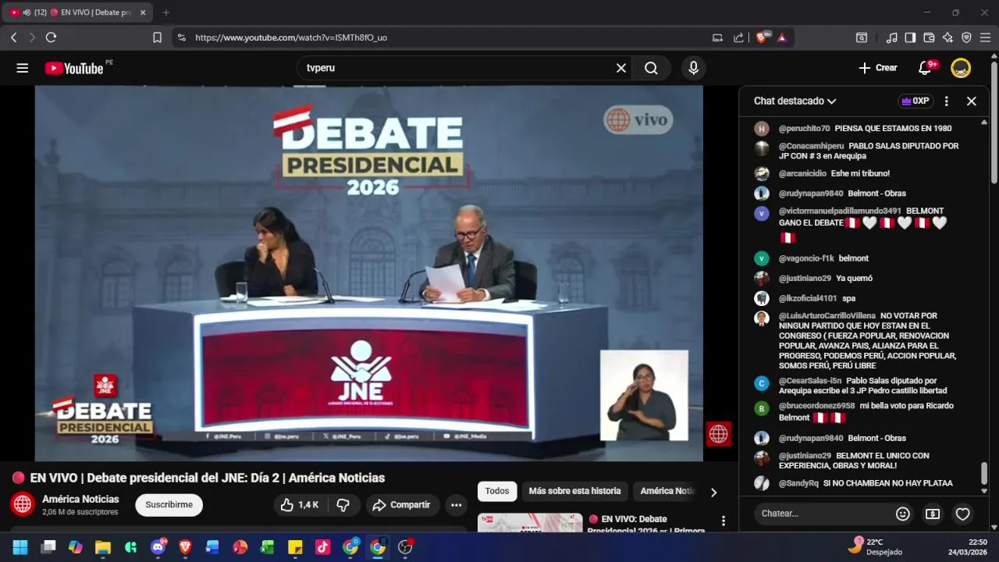Open Leo AI sparkle icon
This screenshot has width=999, height=562.
click(x=947, y=37)
